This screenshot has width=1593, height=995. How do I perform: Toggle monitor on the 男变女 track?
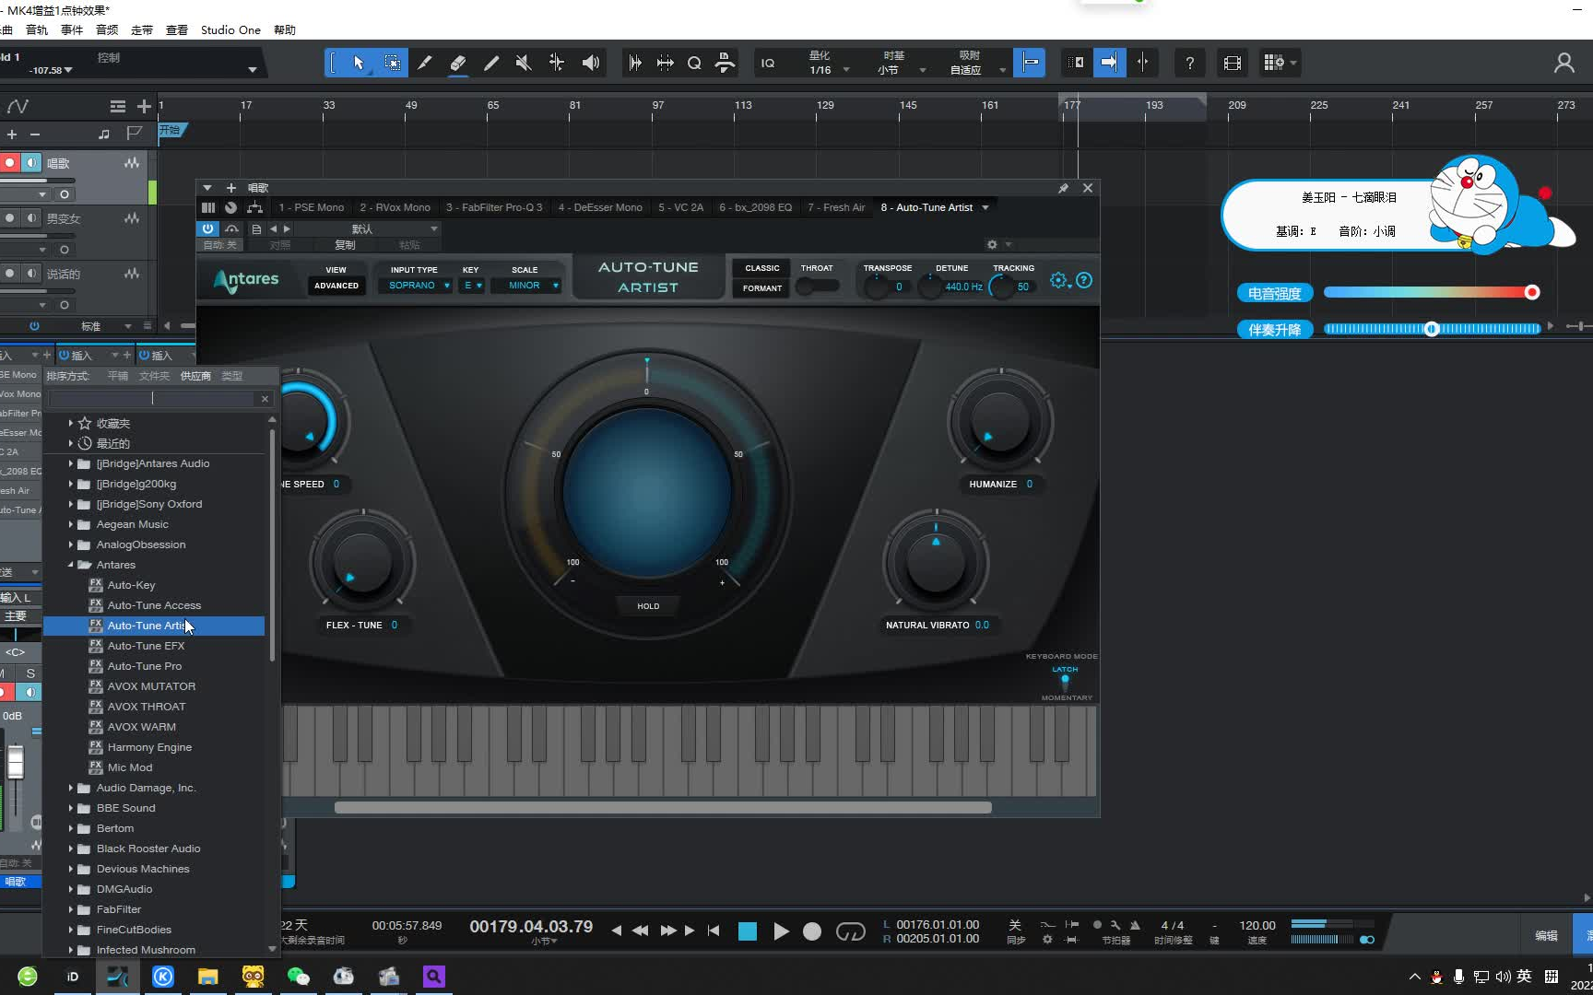[x=31, y=218]
